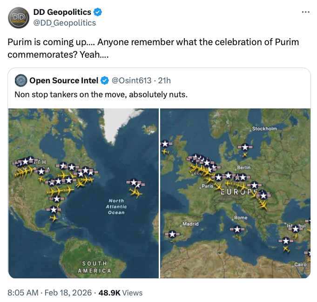317x302 pixels.
Task: Click Open Source Intel verified checkmark
Action: click(x=104, y=81)
